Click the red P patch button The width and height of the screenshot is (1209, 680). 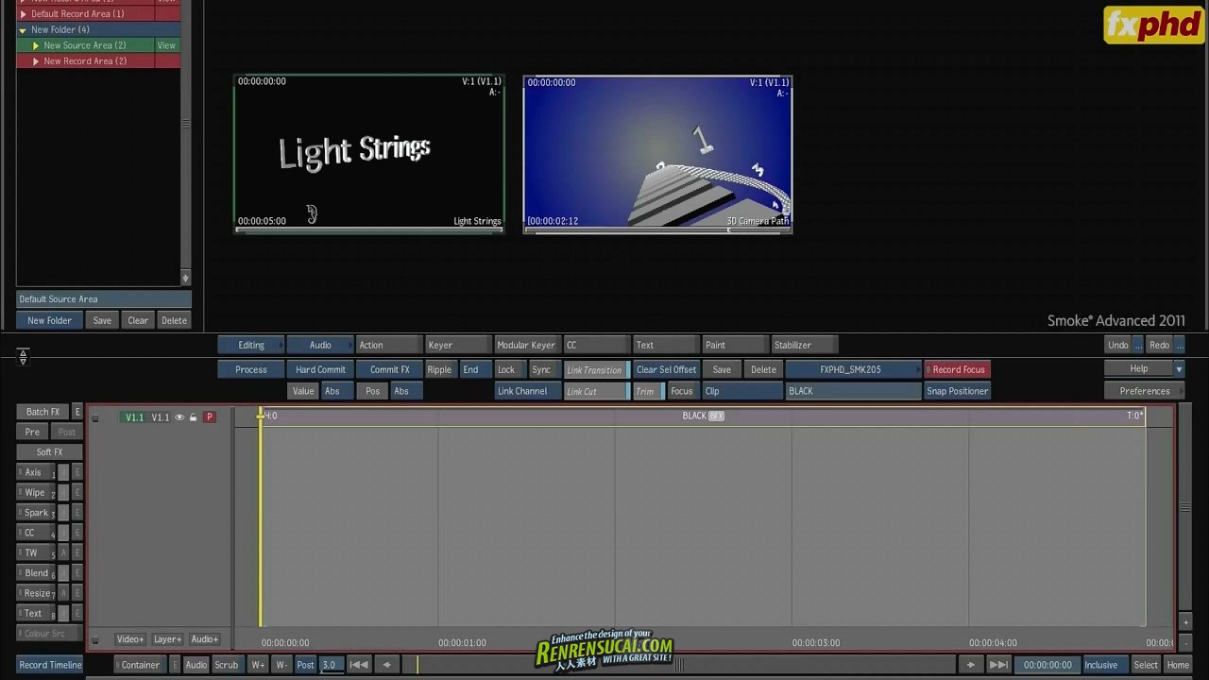(210, 417)
